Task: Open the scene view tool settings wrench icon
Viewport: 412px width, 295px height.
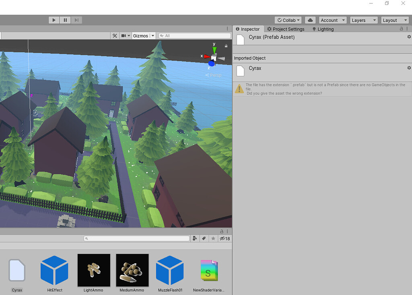Action: (114, 35)
